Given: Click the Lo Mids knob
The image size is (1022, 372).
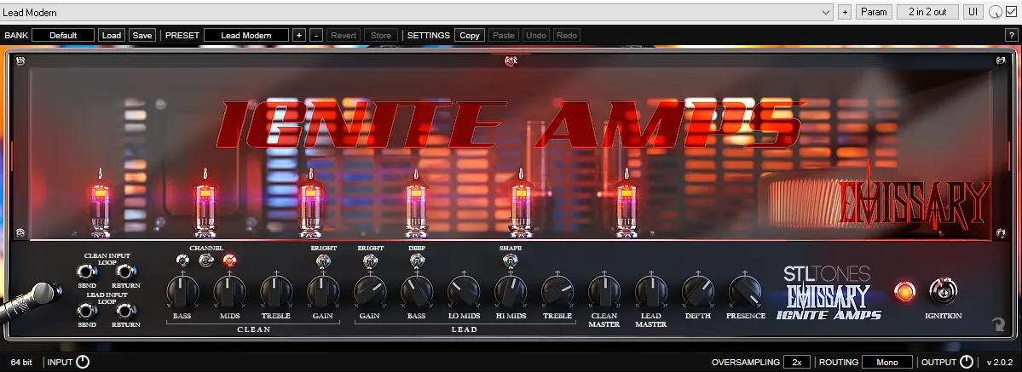Looking at the screenshot, I should 464,291.
